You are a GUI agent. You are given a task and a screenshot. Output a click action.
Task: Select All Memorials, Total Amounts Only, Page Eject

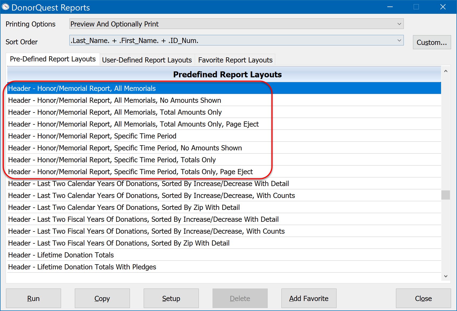224,124
